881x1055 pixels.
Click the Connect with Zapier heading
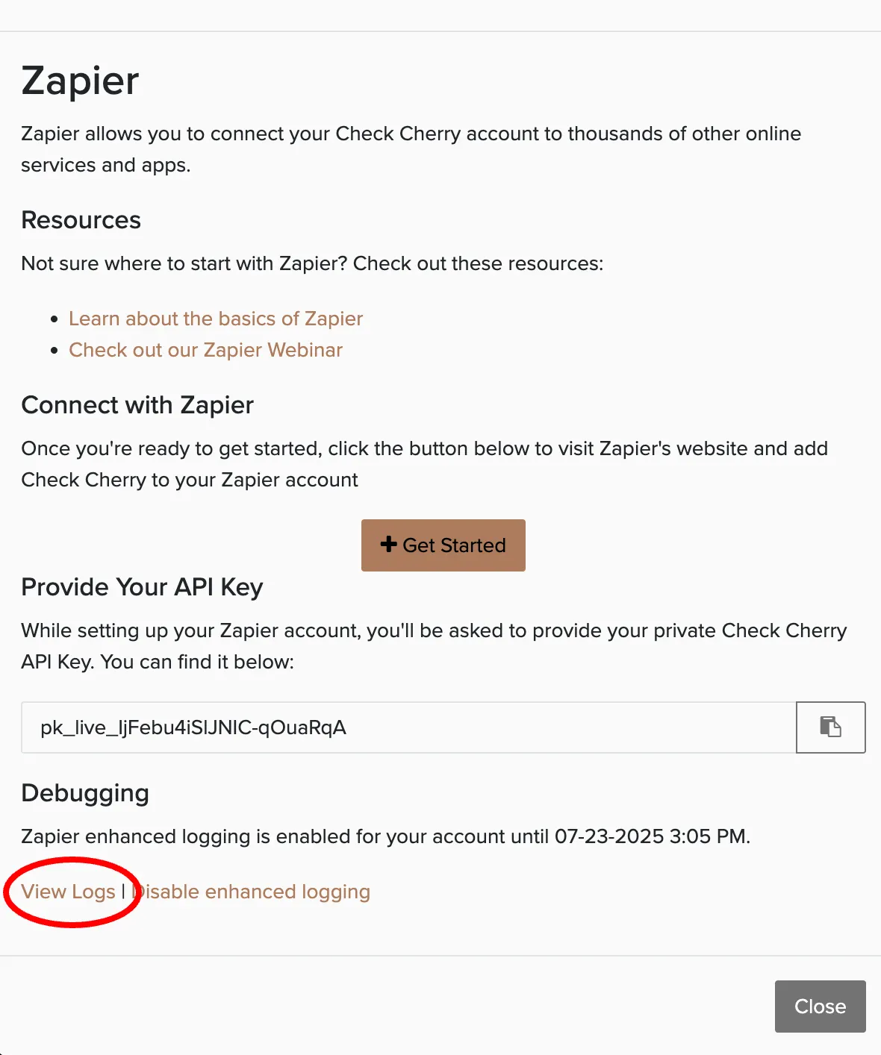click(x=137, y=405)
